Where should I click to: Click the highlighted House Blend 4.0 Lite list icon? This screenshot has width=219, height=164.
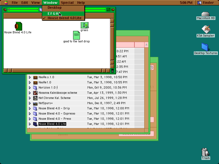35,124
